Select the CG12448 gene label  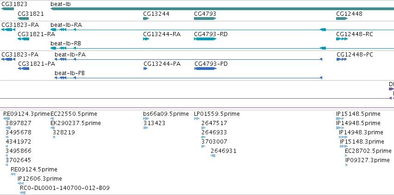[x=349, y=14]
